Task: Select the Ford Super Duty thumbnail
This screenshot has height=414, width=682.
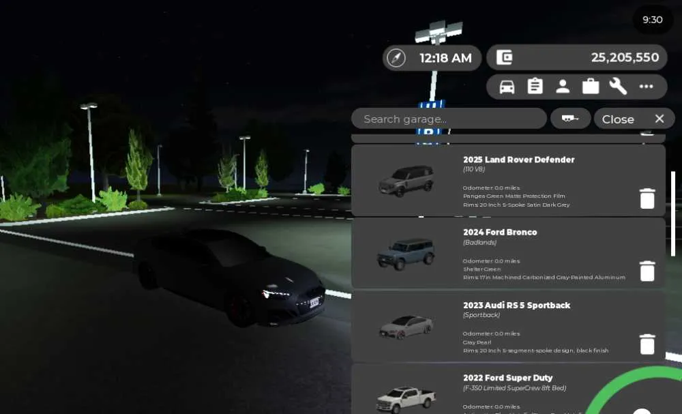Action: click(406, 399)
